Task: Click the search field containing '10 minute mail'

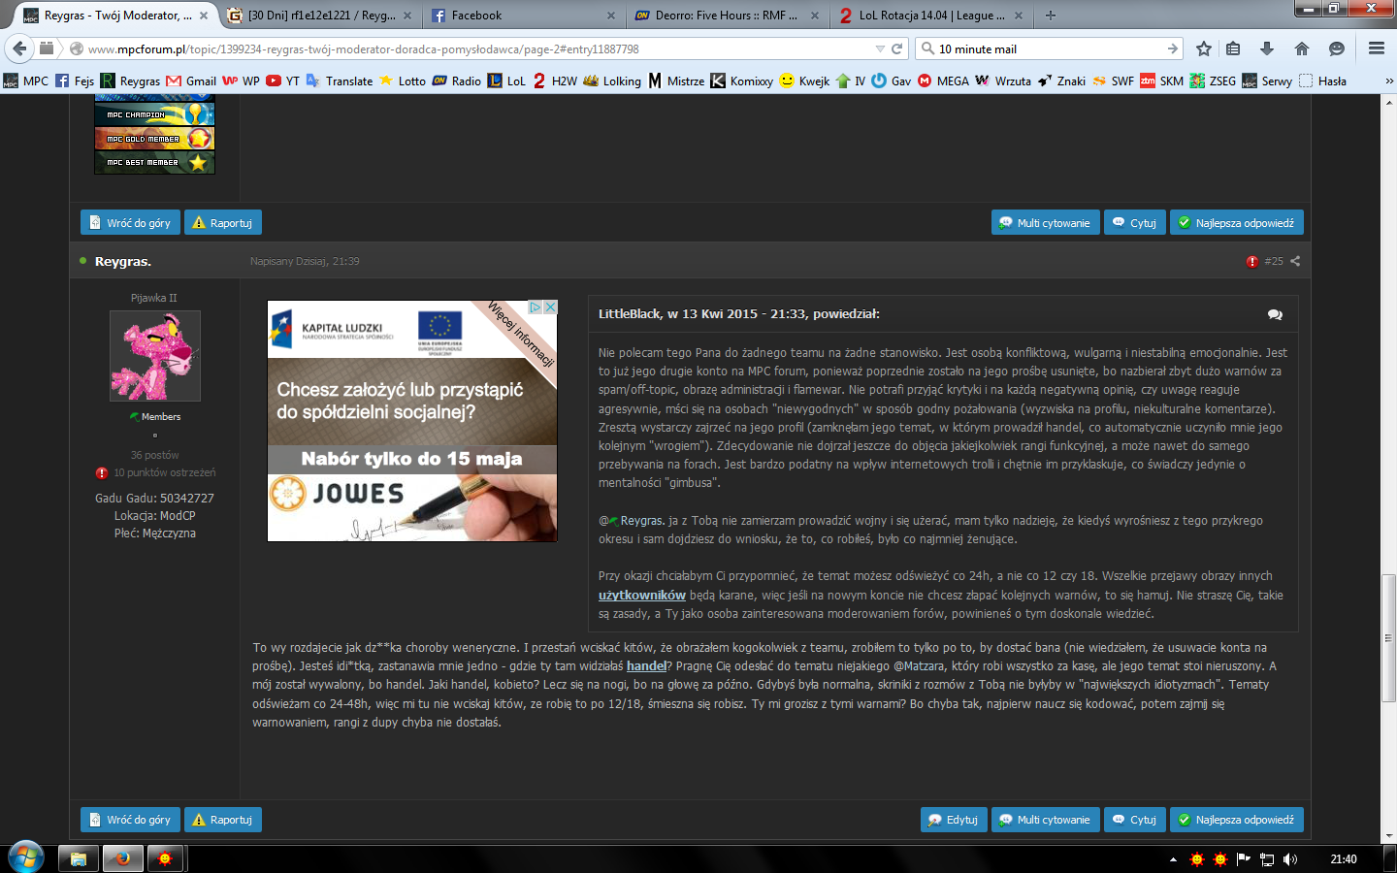Action: point(1048,48)
